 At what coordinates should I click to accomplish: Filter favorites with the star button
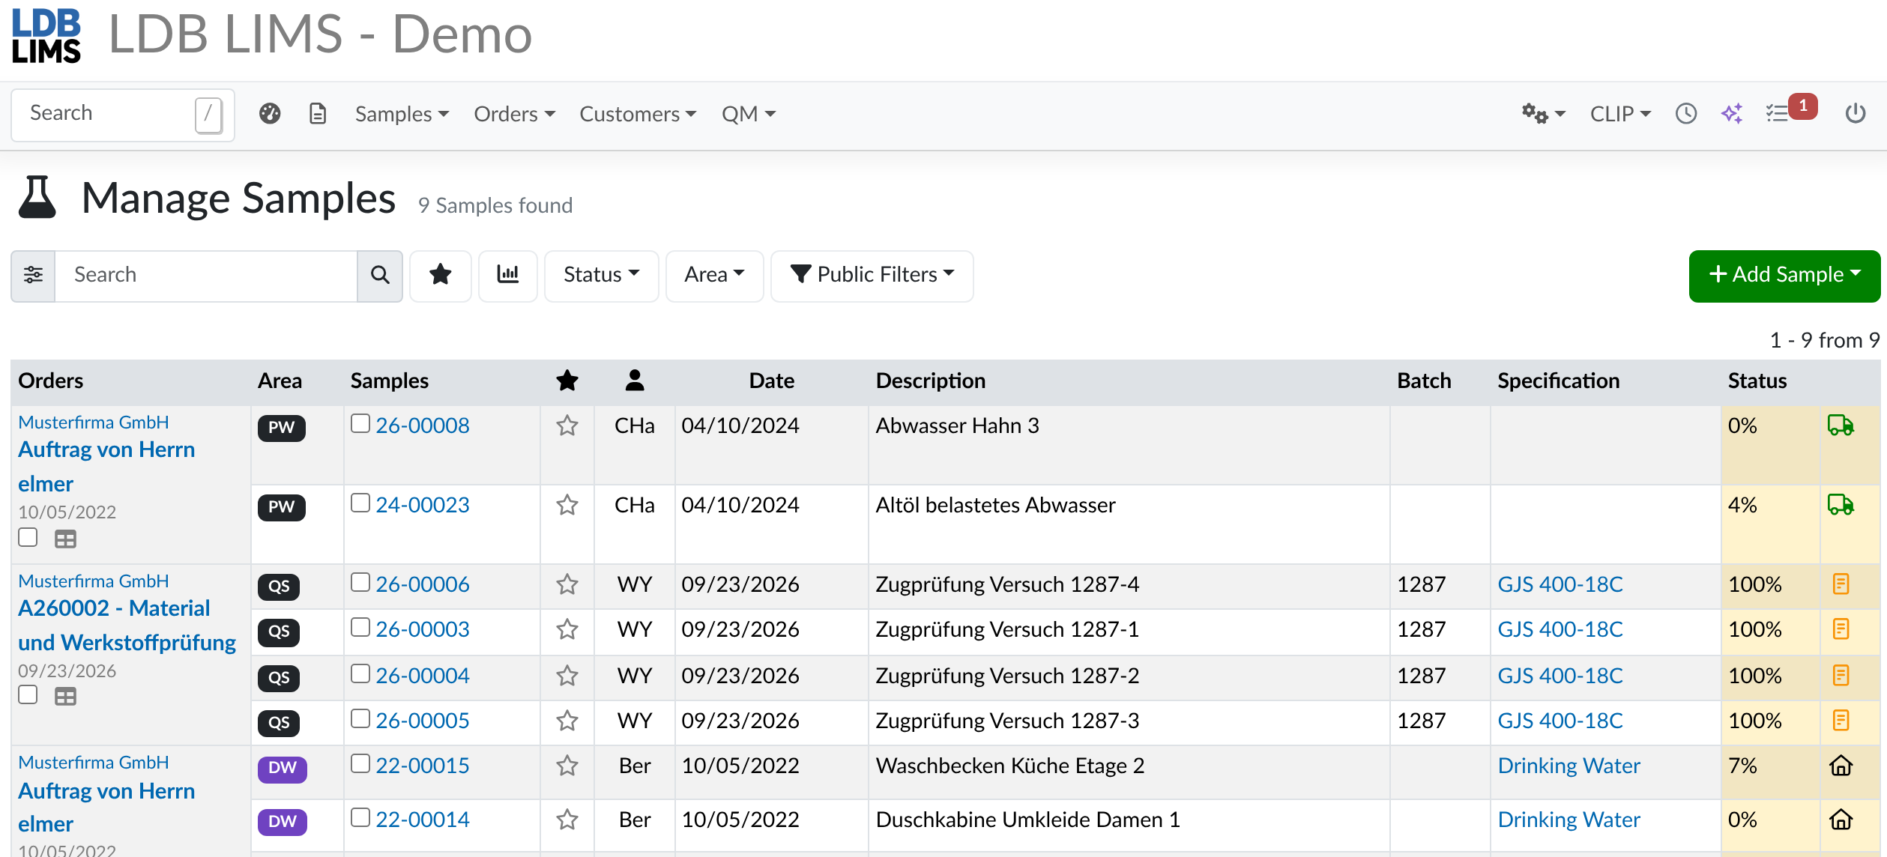441,275
